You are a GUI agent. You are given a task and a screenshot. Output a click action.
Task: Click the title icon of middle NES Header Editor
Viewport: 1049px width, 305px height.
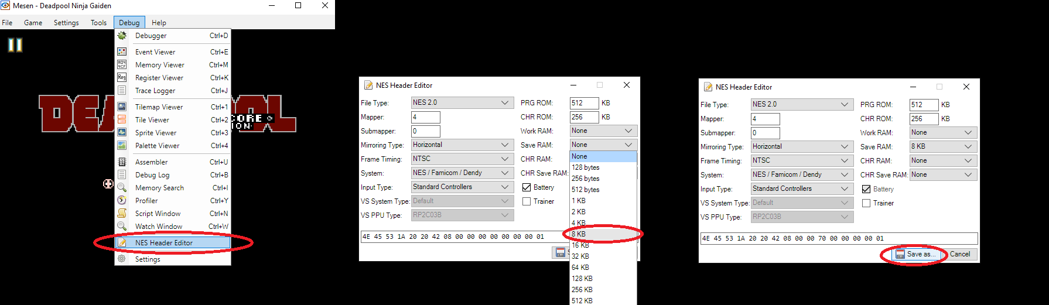[368, 85]
